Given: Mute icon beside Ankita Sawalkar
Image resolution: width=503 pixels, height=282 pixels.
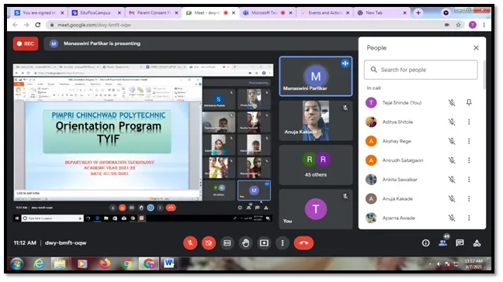Looking at the screenshot, I should 452,179.
